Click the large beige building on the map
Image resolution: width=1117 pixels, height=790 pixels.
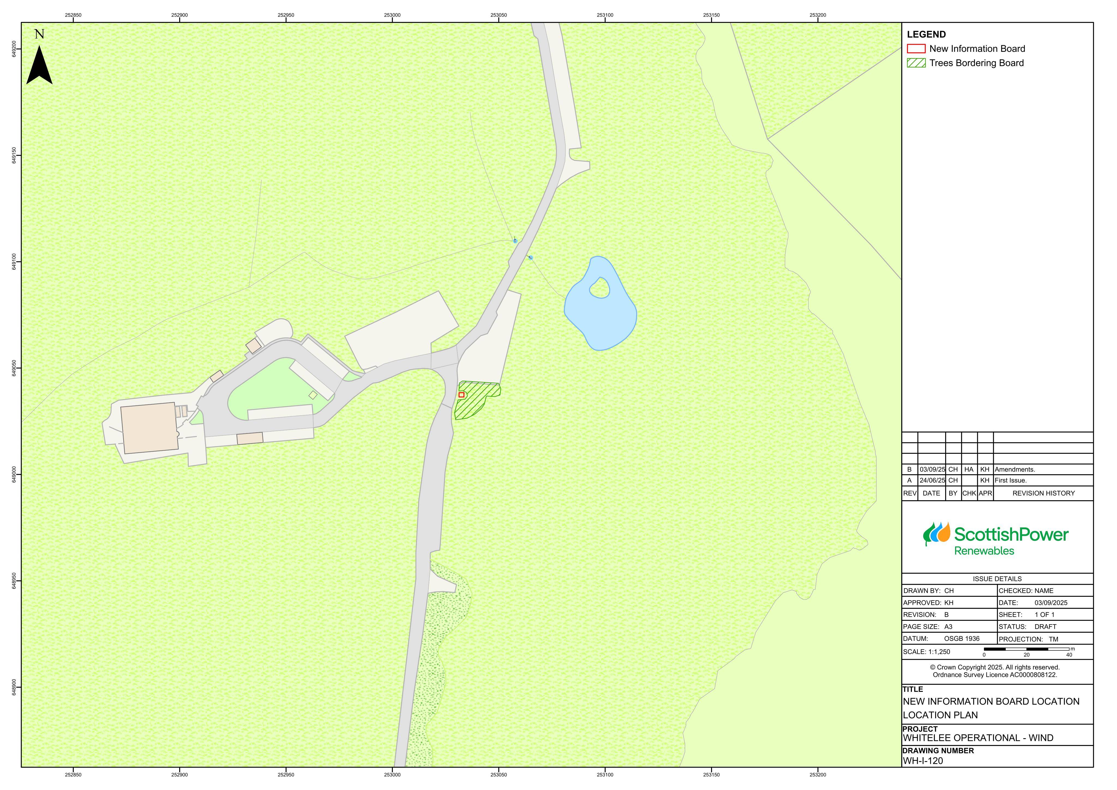tap(149, 429)
